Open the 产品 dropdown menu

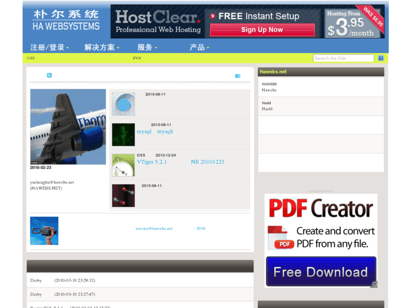click(200, 47)
